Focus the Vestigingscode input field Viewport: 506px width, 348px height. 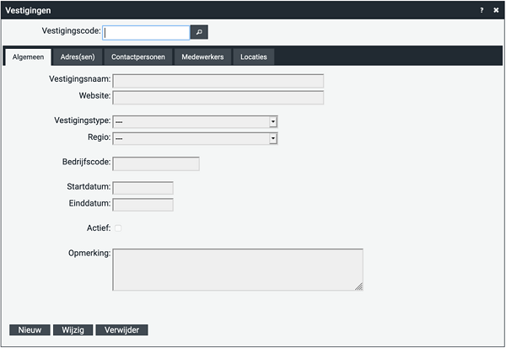tap(146, 33)
